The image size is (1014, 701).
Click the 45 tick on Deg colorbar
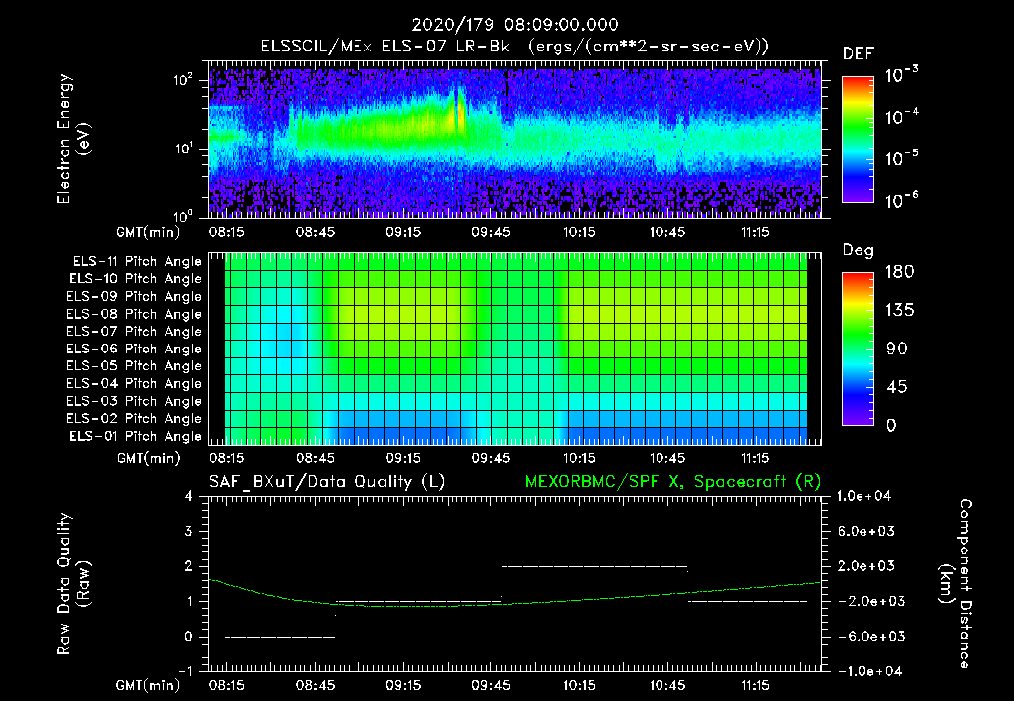coord(897,387)
